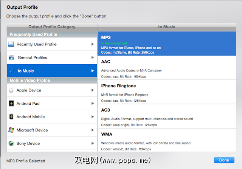Click the Microsoft Device Windows flag icon

[x=11, y=130]
